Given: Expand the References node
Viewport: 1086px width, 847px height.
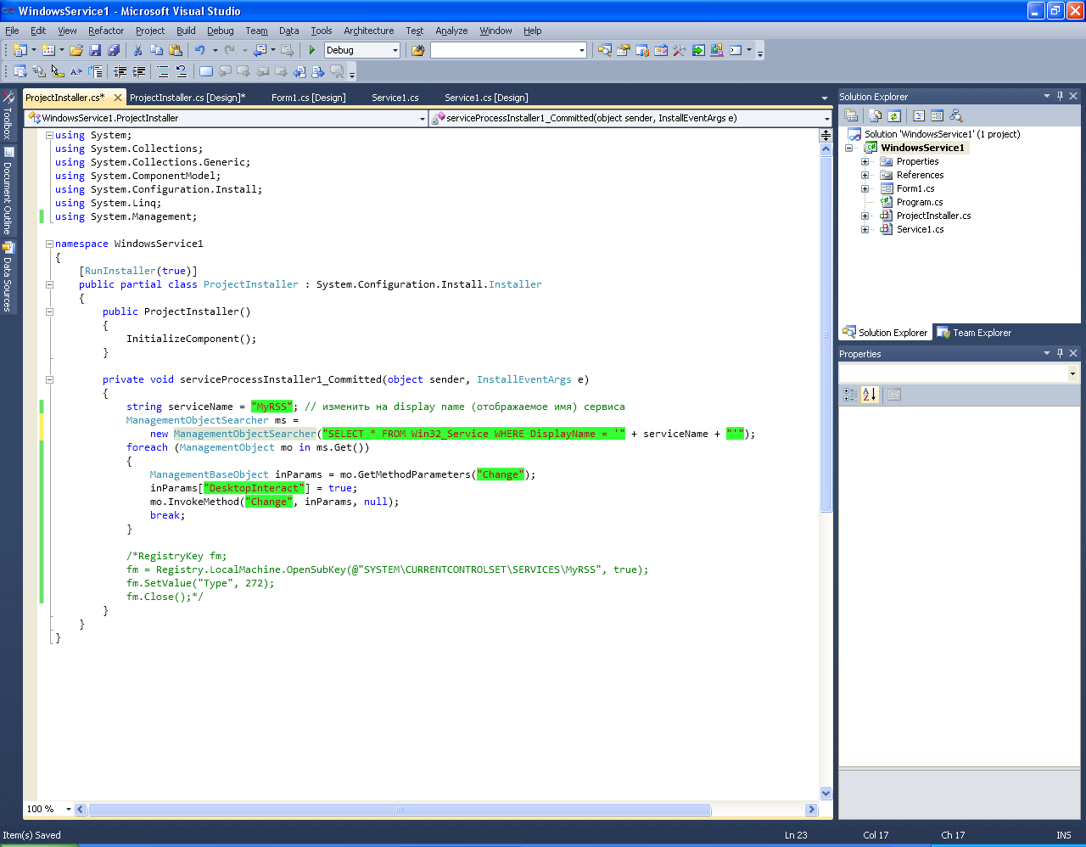Looking at the screenshot, I should pos(865,175).
